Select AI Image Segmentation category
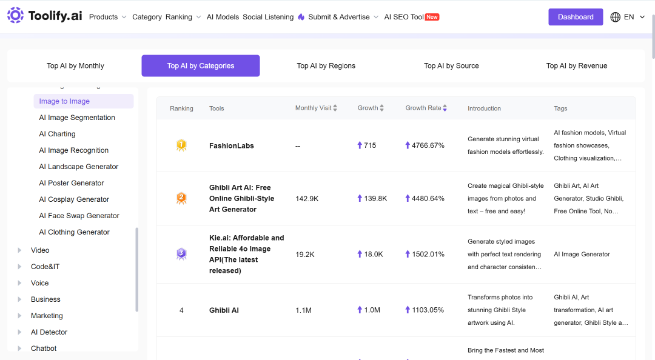 tap(77, 118)
